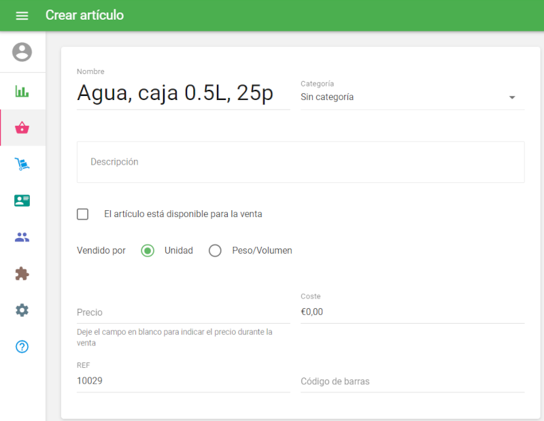Viewport: 544px width, 421px height.
Task: Open the inventory management section
Action: (22, 164)
